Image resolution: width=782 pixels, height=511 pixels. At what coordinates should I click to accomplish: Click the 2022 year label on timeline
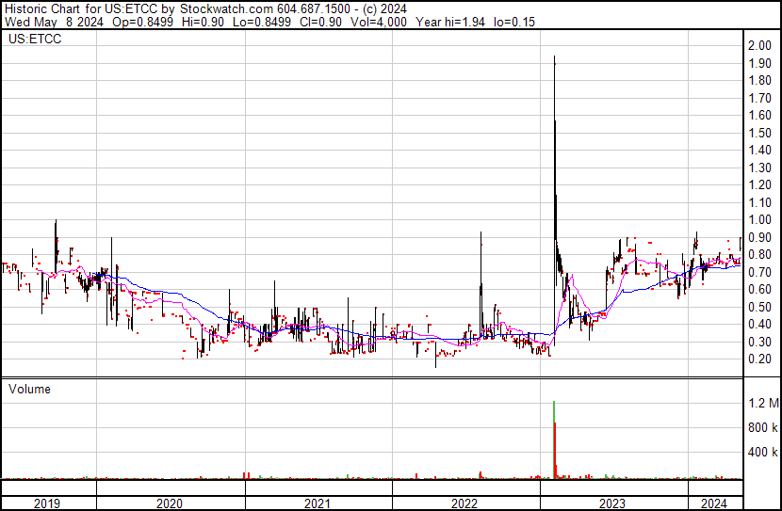(464, 503)
